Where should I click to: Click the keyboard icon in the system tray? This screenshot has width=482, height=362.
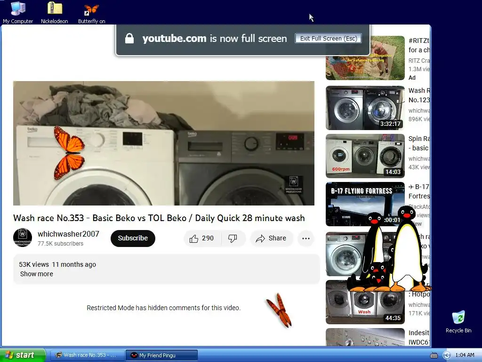point(434,355)
